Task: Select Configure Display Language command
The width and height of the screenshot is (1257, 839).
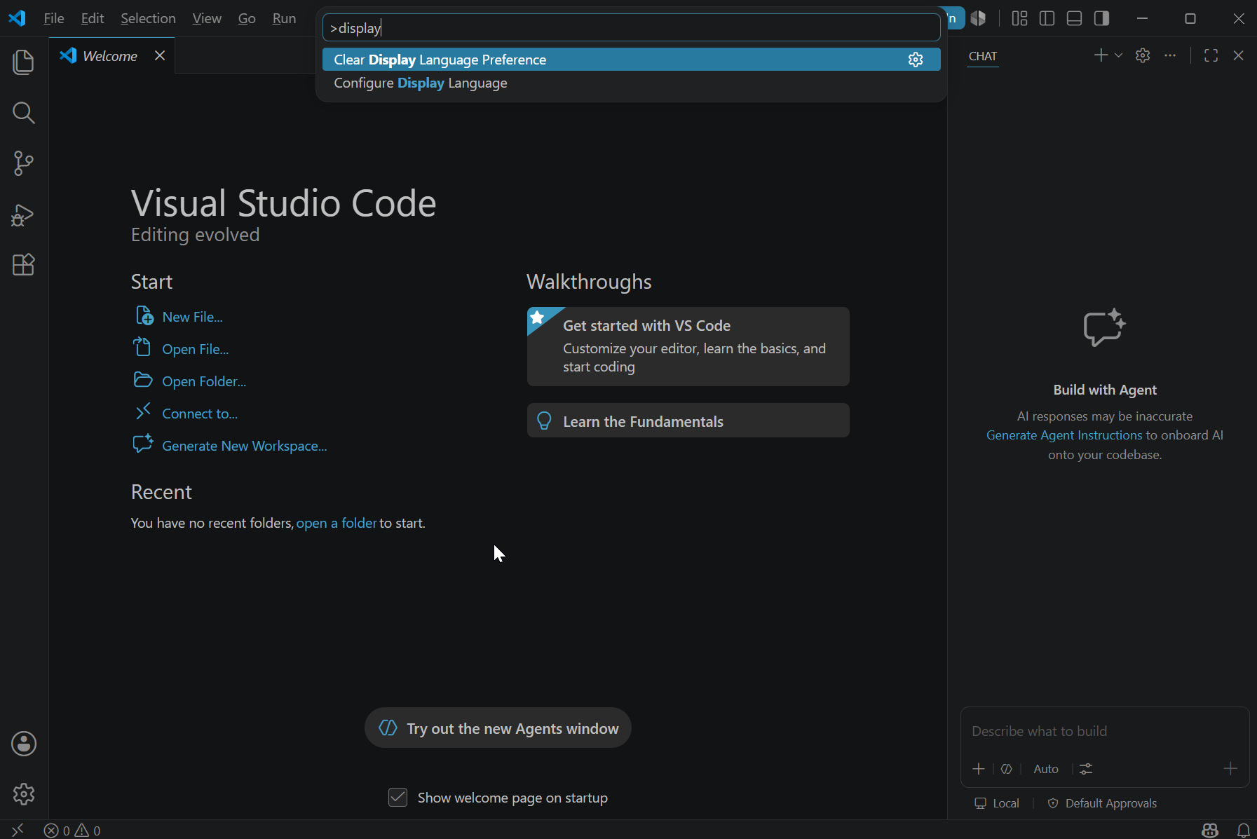Action: click(x=631, y=83)
